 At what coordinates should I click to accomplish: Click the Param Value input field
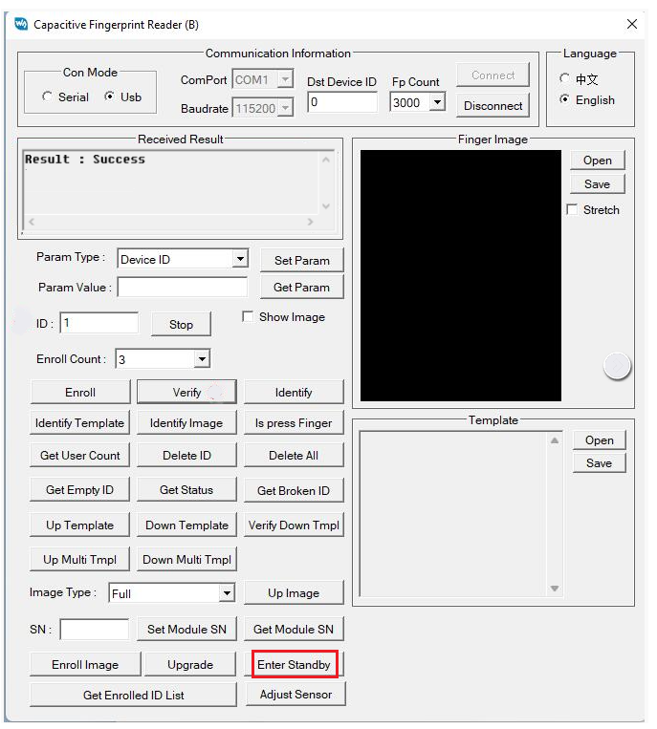182,287
